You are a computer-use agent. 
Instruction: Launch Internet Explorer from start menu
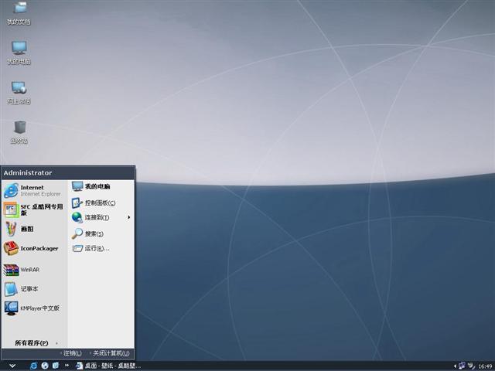[x=34, y=191]
